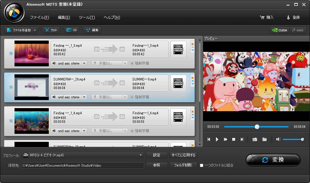Enable NVIDIA CUDA acceleration
This screenshot has width=310, height=183.
(x=280, y=30)
